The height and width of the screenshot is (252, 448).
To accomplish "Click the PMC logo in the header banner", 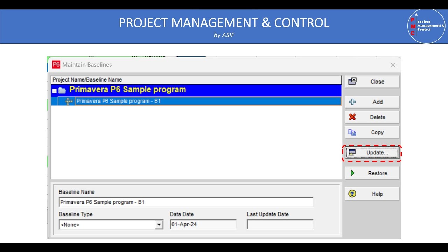I will point(427,26).
